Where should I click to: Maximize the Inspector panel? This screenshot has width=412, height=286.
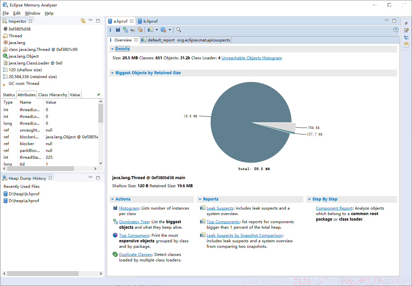coord(98,21)
